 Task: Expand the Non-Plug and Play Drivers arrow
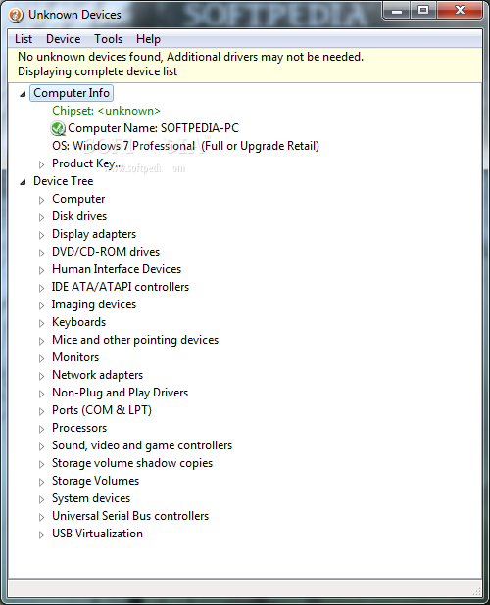pyautogui.click(x=41, y=394)
